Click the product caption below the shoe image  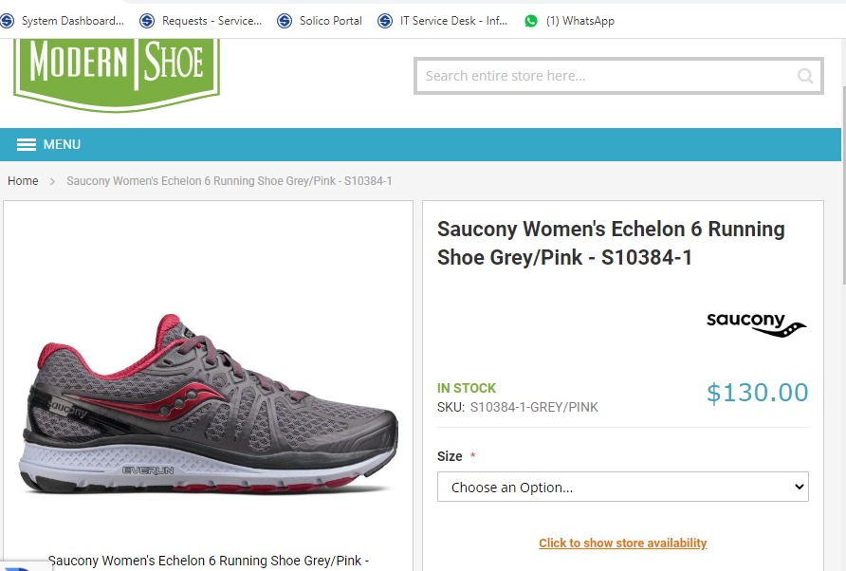pyautogui.click(x=209, y=561)
